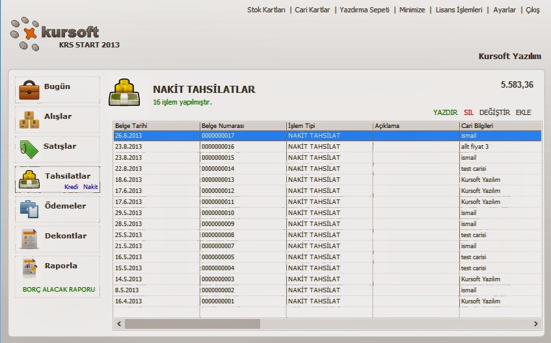Click Çıkış to exit

click(x=532, y=10)
